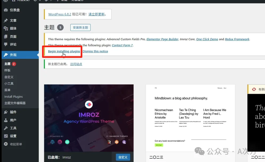Open the Redux Framework link
Screen dimensions: 265x162
point(237,39)
